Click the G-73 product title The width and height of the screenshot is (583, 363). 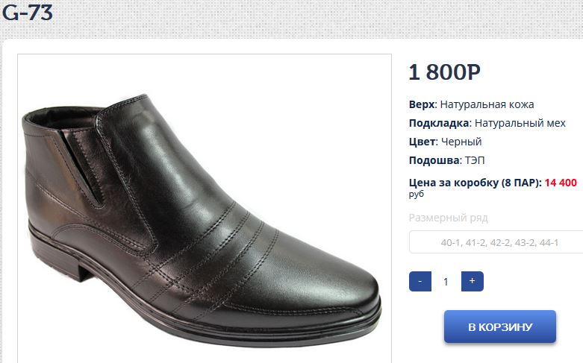tap(28, 12)
